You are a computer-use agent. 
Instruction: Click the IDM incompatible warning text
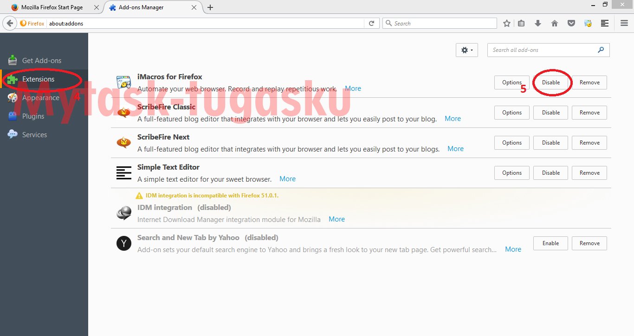click(x=212, y=196)
